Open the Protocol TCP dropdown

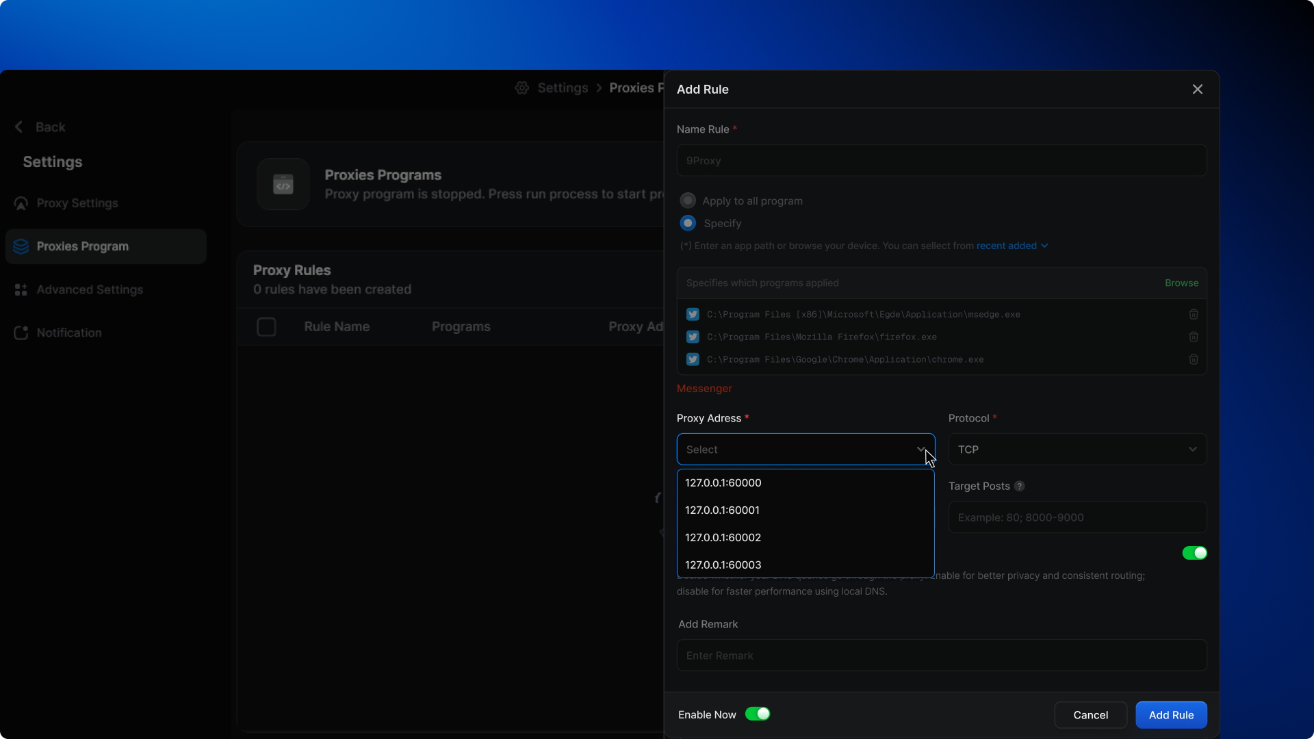1077,450
